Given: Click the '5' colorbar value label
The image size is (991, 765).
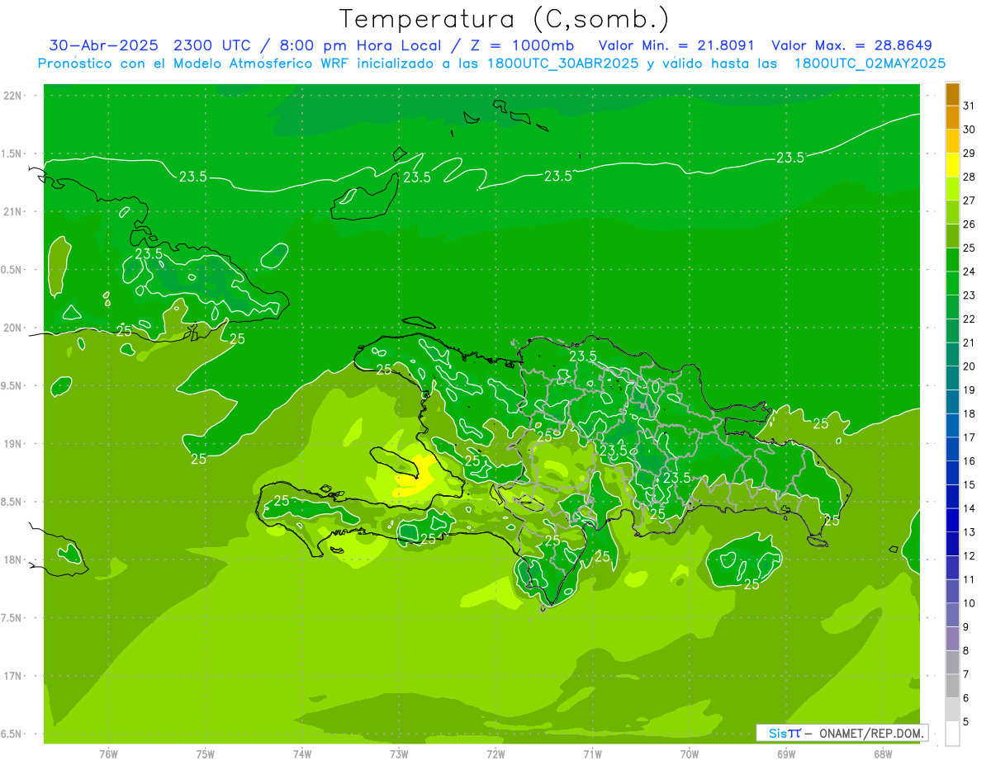Looking at the screenshot, I should [966, 722].
